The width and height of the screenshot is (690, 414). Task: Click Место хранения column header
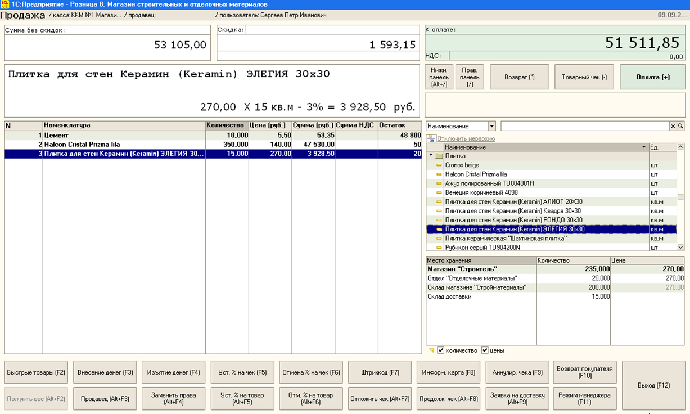(x=481, y=260)
